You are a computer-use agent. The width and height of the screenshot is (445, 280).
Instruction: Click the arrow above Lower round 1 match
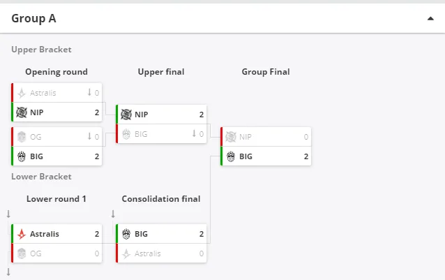tap(8, 214)
